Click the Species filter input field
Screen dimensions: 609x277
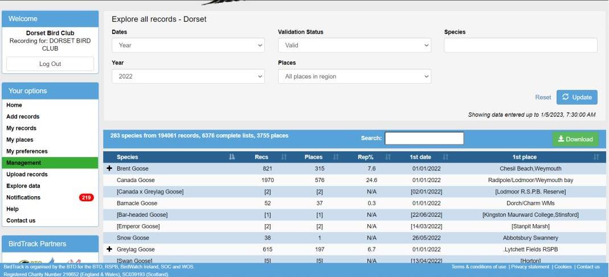521,46
